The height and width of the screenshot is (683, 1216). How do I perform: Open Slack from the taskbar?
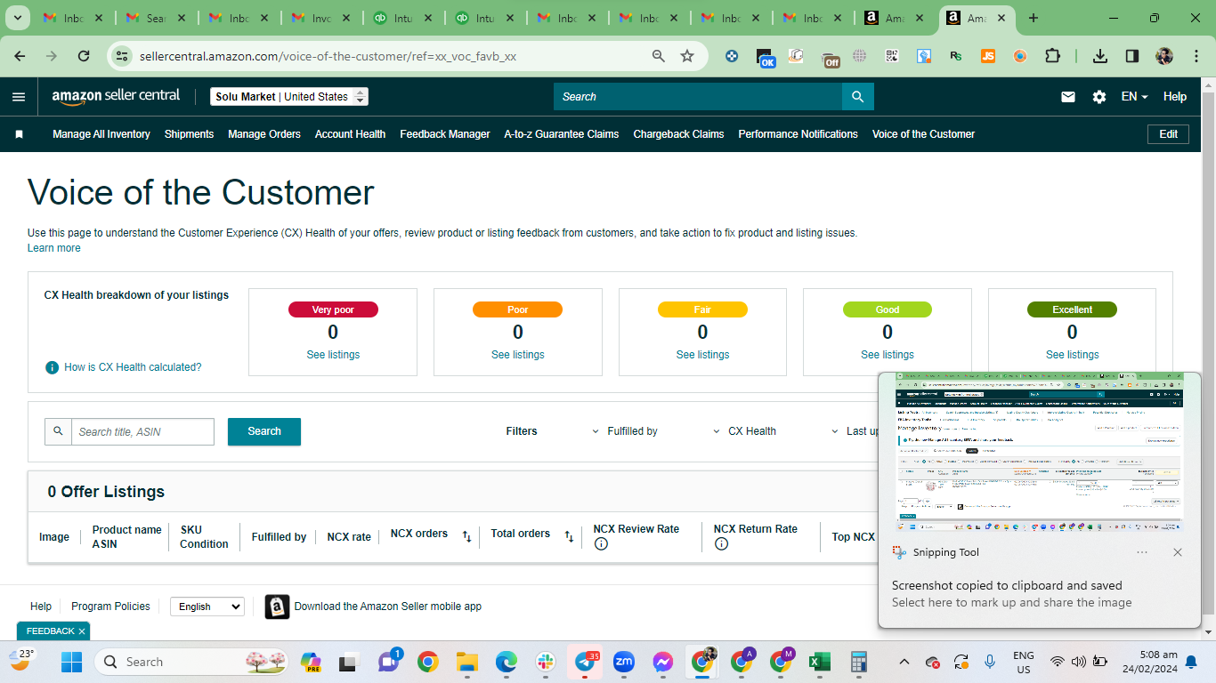pos(546,662)
